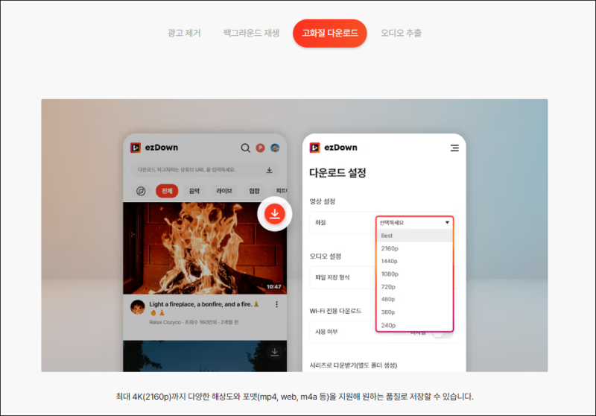Click the red P badge icon
Image resolution: width=596 pixels, height=416 pixels.
click(x=260, y=148)
